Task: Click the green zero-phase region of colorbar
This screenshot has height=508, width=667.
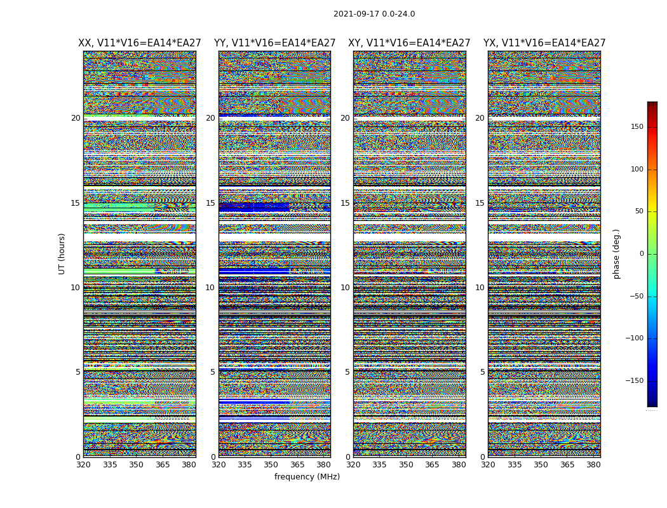Action: (x=652, y=254)
